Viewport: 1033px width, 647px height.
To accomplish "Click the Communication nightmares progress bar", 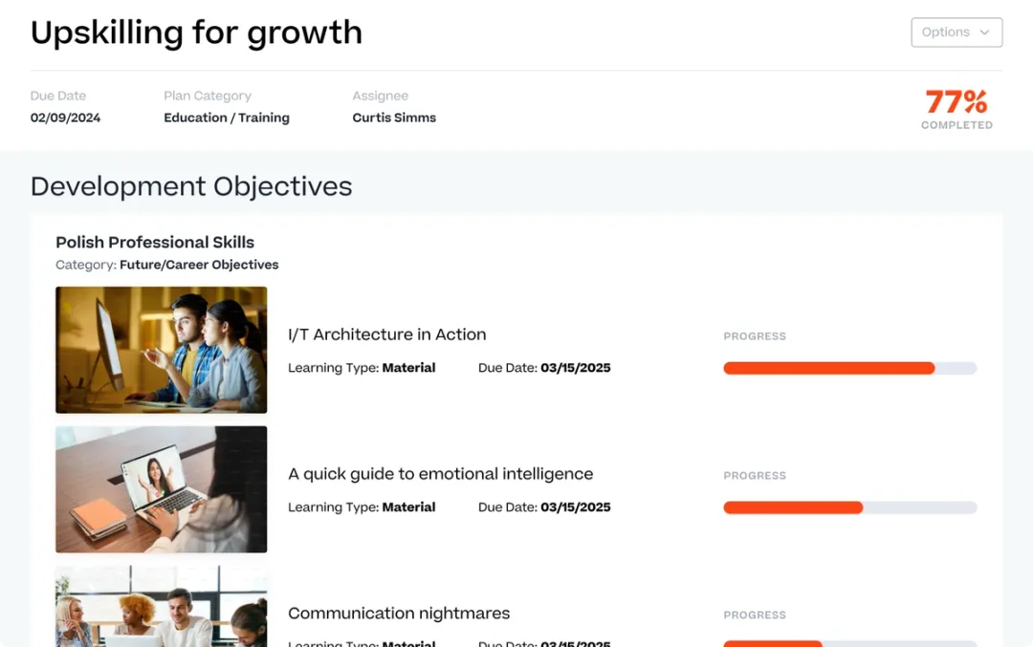I will click(850, 644).
